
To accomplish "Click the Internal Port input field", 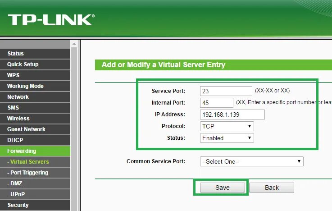I will point(217,103).
